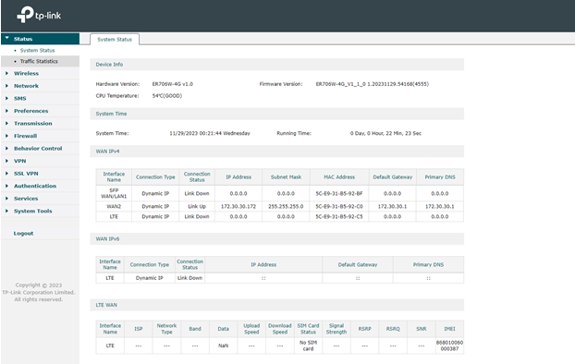The height and width of the screenshot is (364, 575).
Task: Click the NaN data cell
Action: point(223,346)
